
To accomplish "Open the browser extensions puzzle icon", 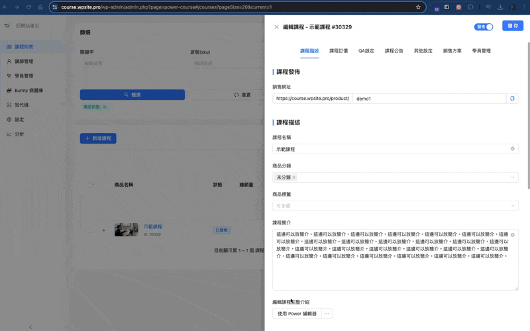I will tap(470, 7).
